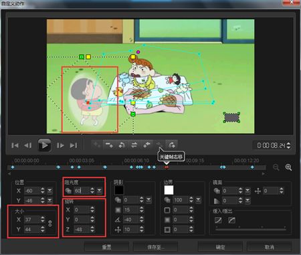This screenshot has height=255, width=301.
Task: Open the white border color swatch
Action: point(169,190)
